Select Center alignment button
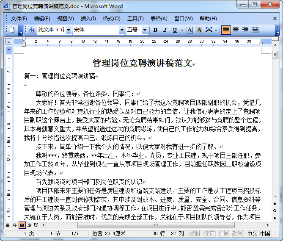283x241 pixels. click(236, 30)
